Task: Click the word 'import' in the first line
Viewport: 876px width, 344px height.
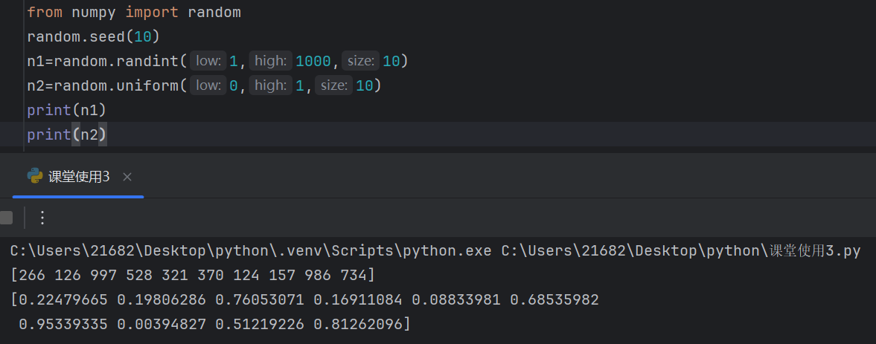Action: tap(151, 13)
